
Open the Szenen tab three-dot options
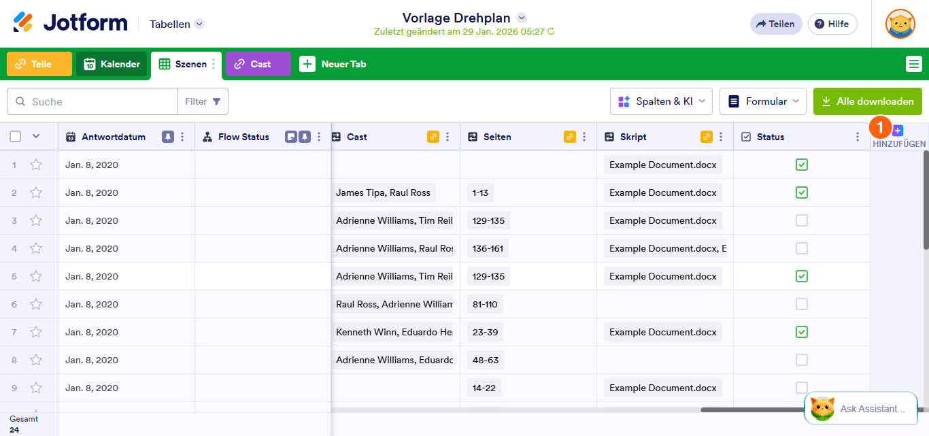coord(214,64)
